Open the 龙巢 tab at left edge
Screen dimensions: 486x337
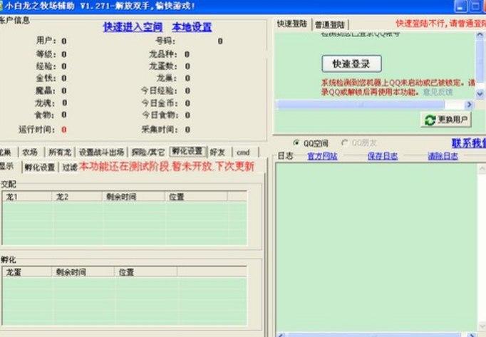(6, 152)
